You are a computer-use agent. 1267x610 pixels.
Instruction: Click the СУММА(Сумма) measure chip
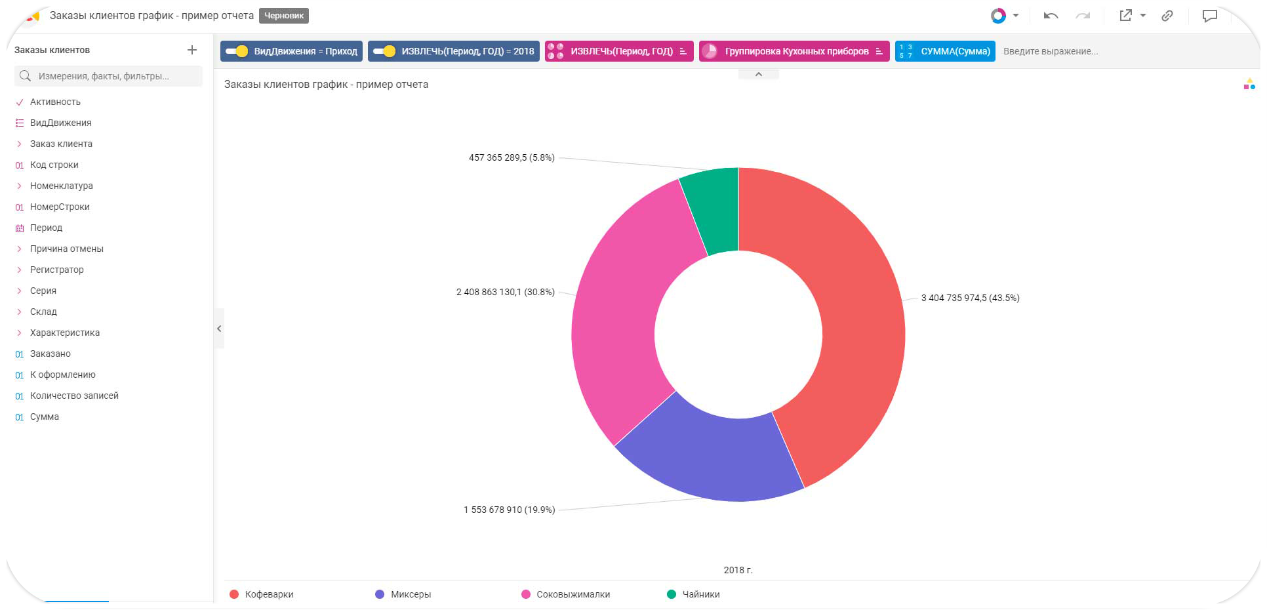(x=945, y=51)
